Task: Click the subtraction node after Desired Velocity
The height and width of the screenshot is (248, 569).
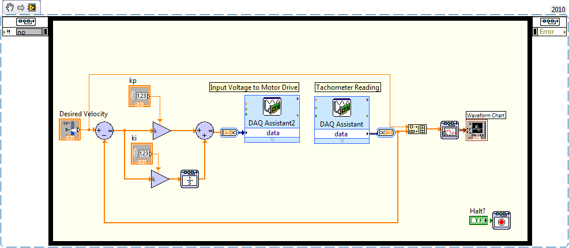Action: pos(104,131)
